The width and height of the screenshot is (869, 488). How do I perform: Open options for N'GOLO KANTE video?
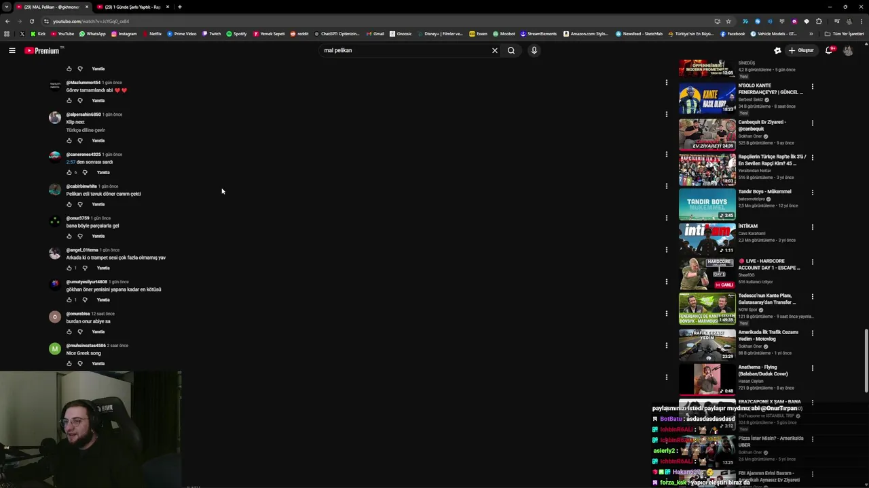click(812, 87)
